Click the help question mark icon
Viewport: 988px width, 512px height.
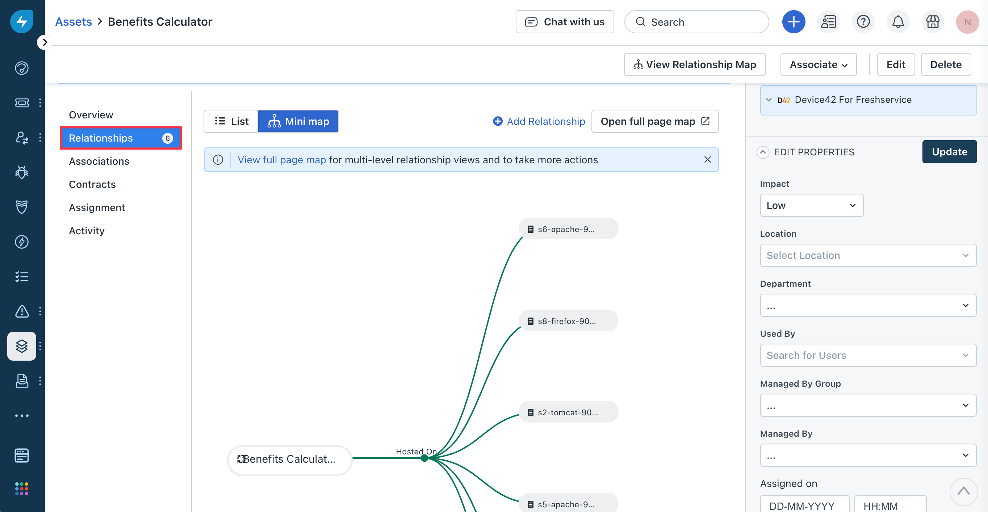863,21
